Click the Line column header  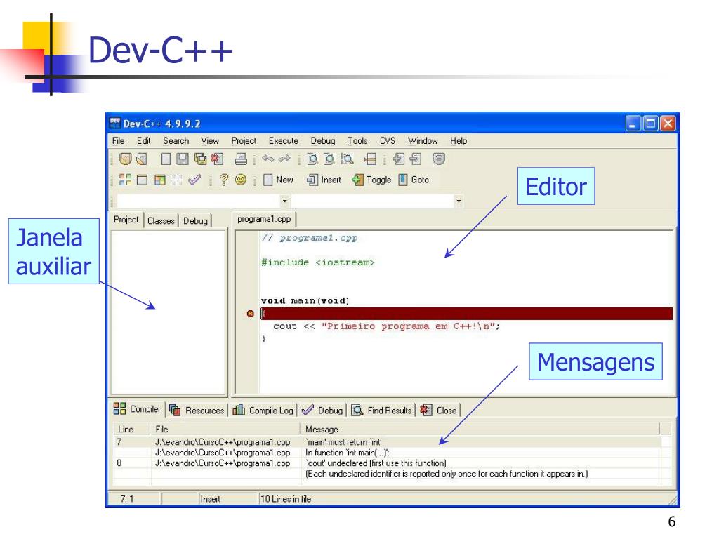[131, 429]
